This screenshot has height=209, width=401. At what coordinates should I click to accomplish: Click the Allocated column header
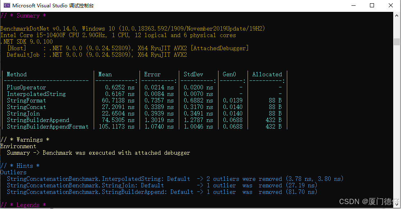(267, 74)
